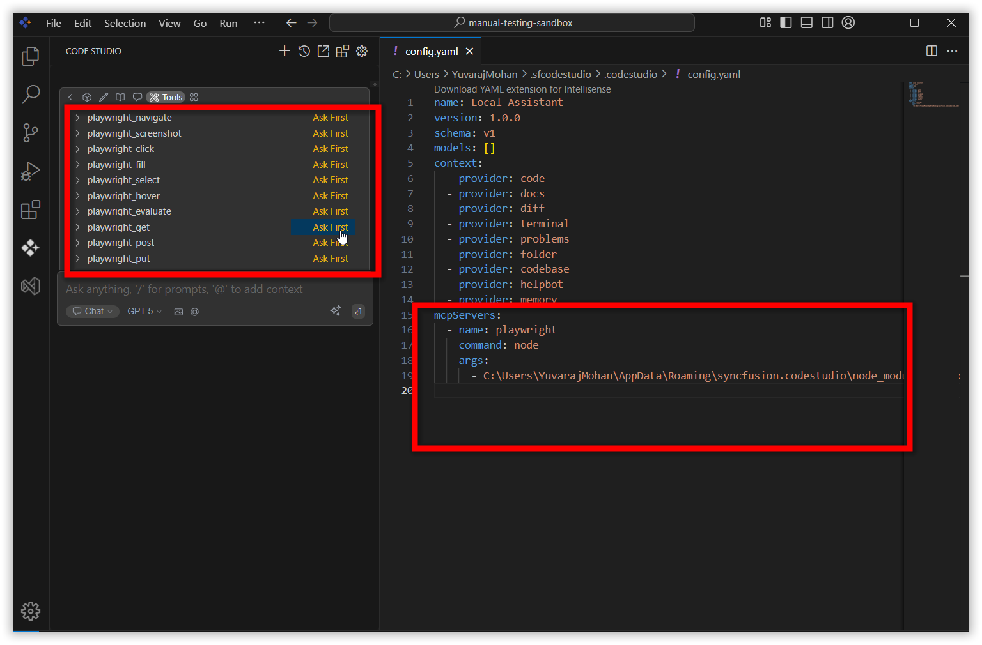Open the File menu

[54, 23]
